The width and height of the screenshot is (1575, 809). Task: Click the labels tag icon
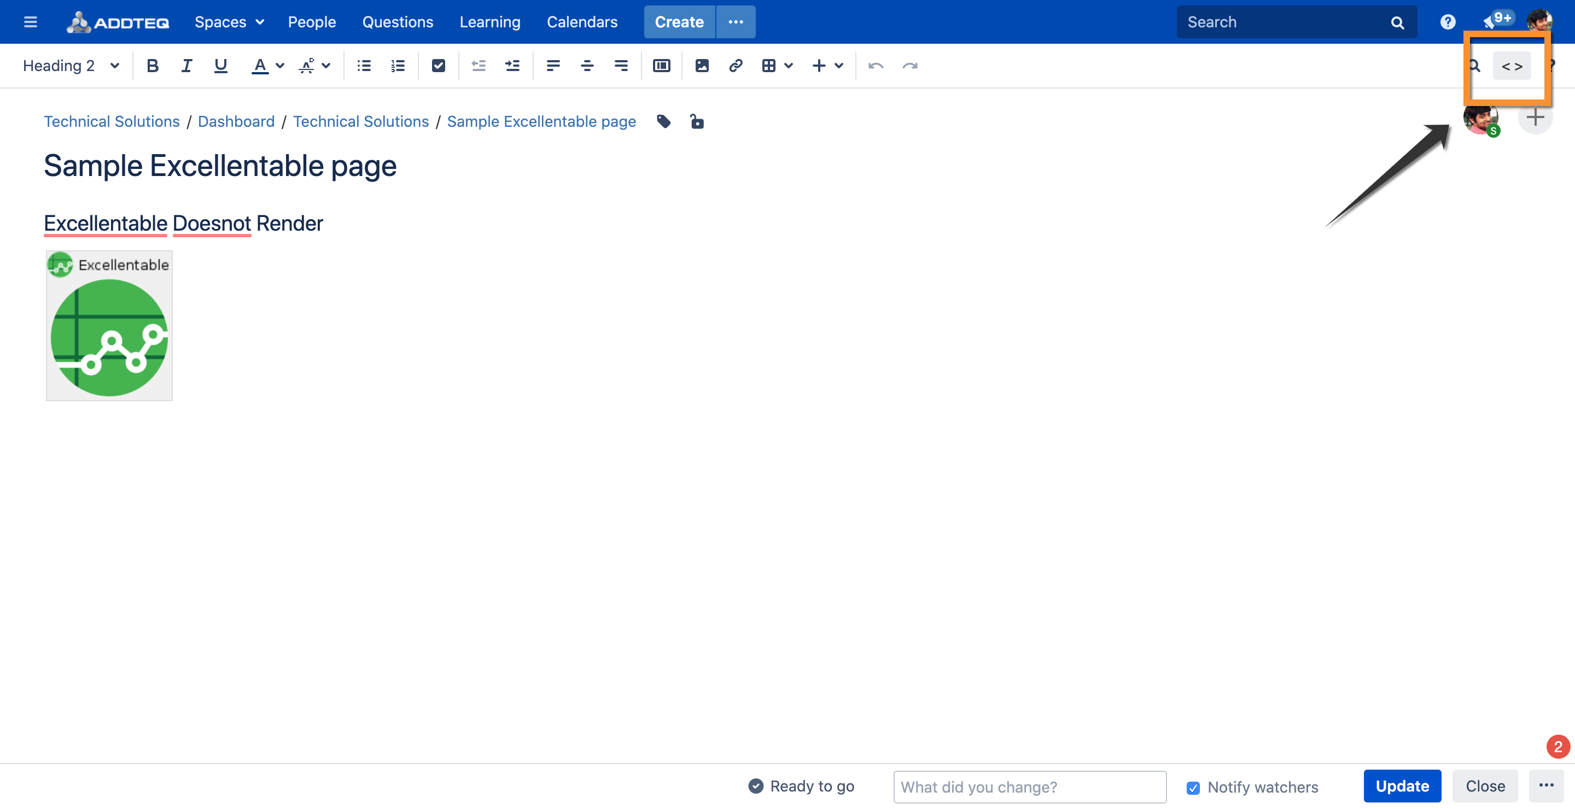[663, 121]
